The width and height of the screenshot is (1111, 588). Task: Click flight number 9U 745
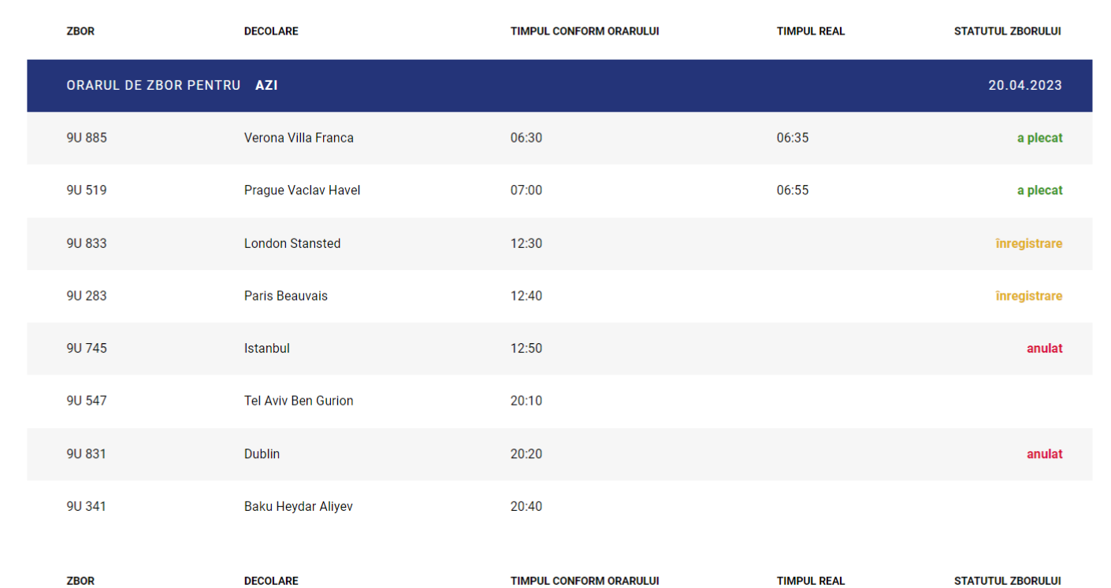point(87,348)
